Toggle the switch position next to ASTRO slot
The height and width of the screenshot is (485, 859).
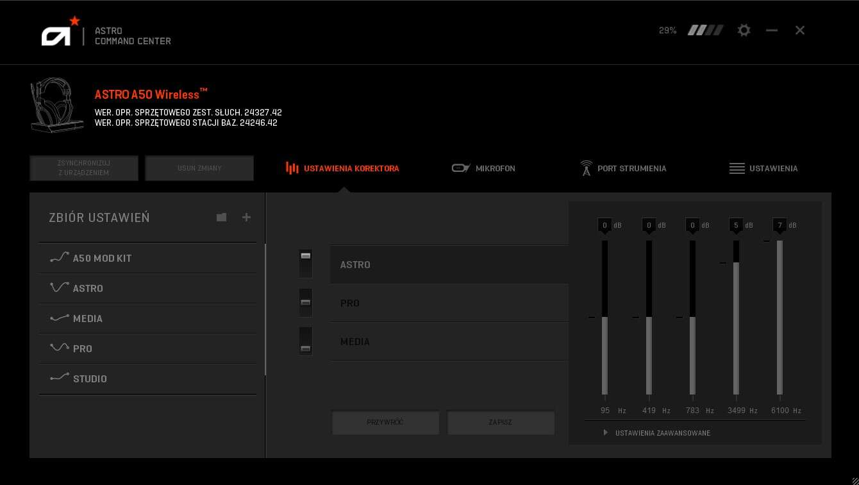pos(306,264)
